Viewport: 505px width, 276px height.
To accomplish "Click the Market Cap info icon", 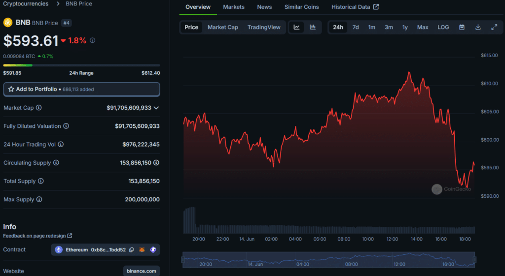I will [x=38, y=108].
